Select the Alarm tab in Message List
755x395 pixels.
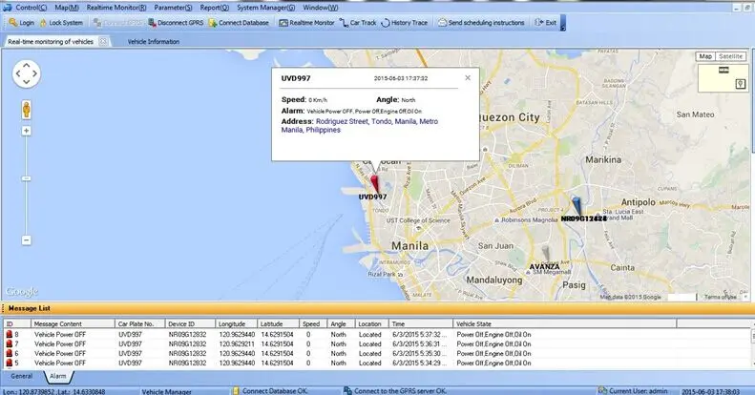[57, 377]
